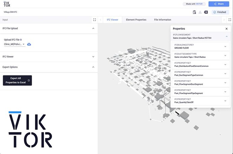Image resolution: width=233 pixels, height=154 pixels.
Task: Expand the IFCDUCTSEGMENTTYPE row
Action: (201, 55)
